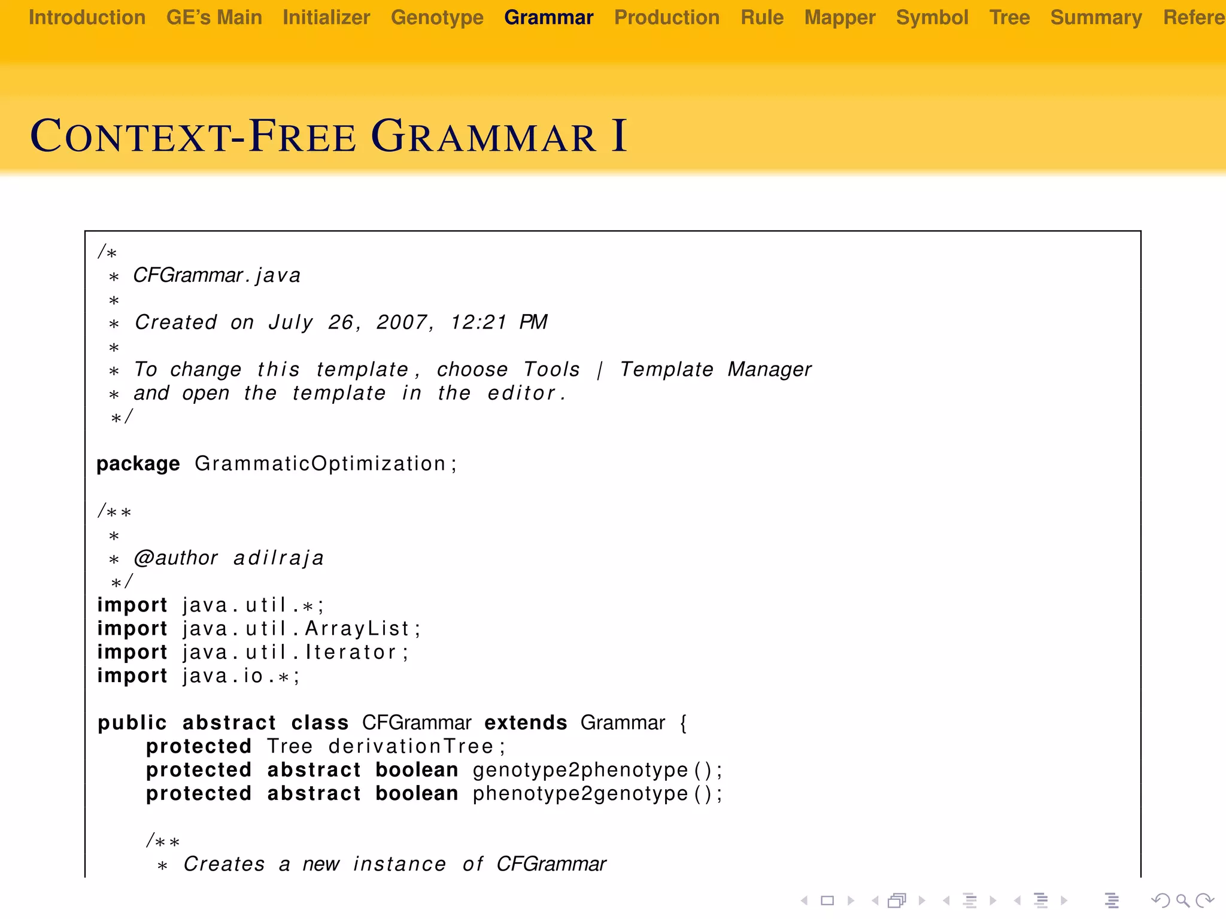Jump to the Initializer section
1226x919 pixels.
[326, 17]
